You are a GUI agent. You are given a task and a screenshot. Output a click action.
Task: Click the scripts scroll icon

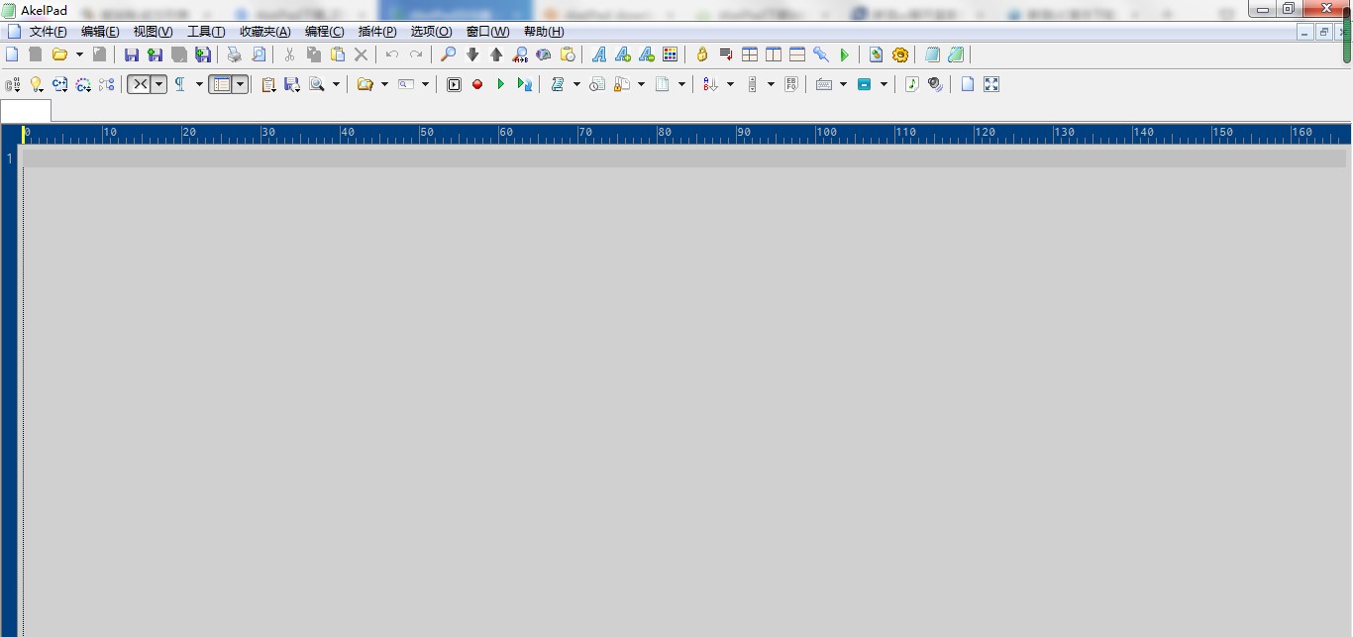(x=558, y=84)
